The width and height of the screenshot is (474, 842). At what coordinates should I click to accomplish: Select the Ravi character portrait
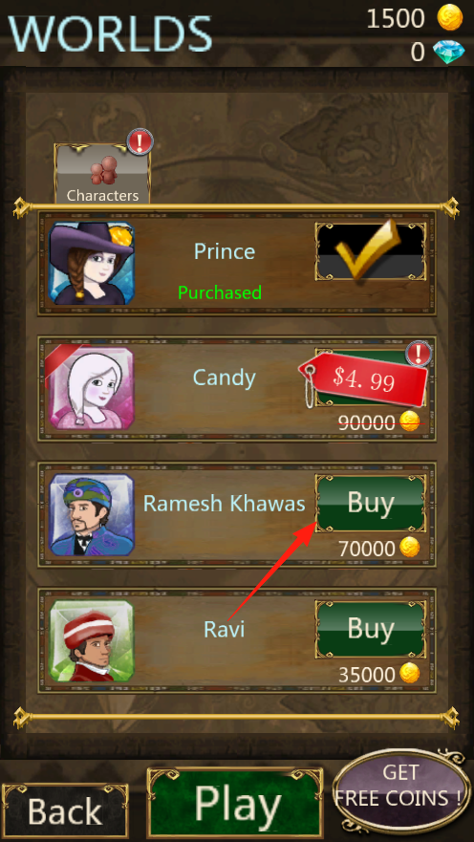point(91,640)
